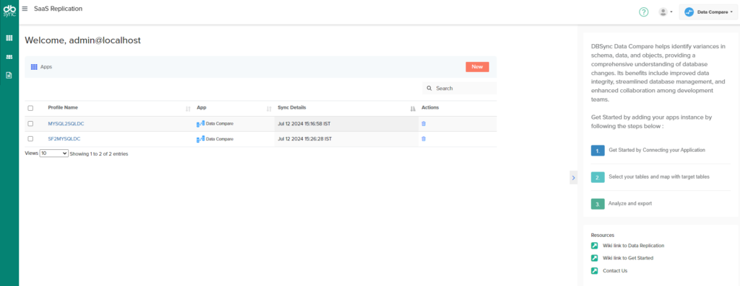Select all profiles header checkbox
This screenshot has width=740, height=286.
click(30, 108)
